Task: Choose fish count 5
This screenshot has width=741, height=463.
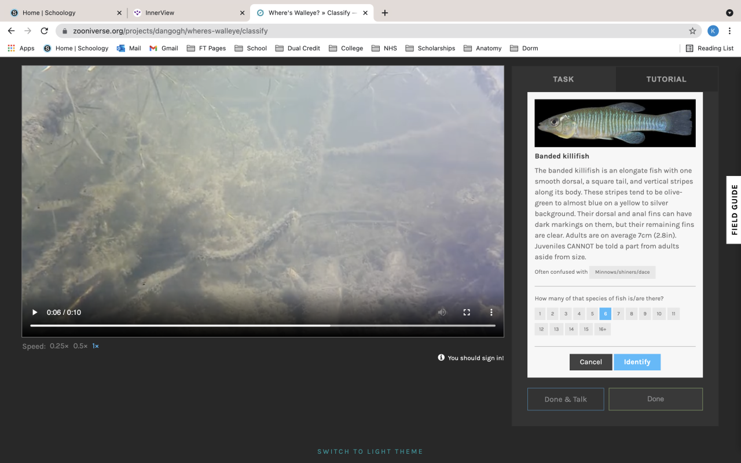Action: pos(592,314)
